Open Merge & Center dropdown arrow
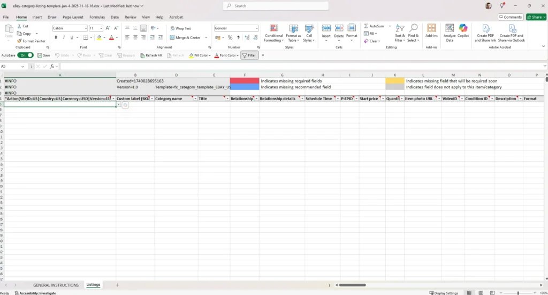This screenshot has width=548, height=295. point(206,37)
